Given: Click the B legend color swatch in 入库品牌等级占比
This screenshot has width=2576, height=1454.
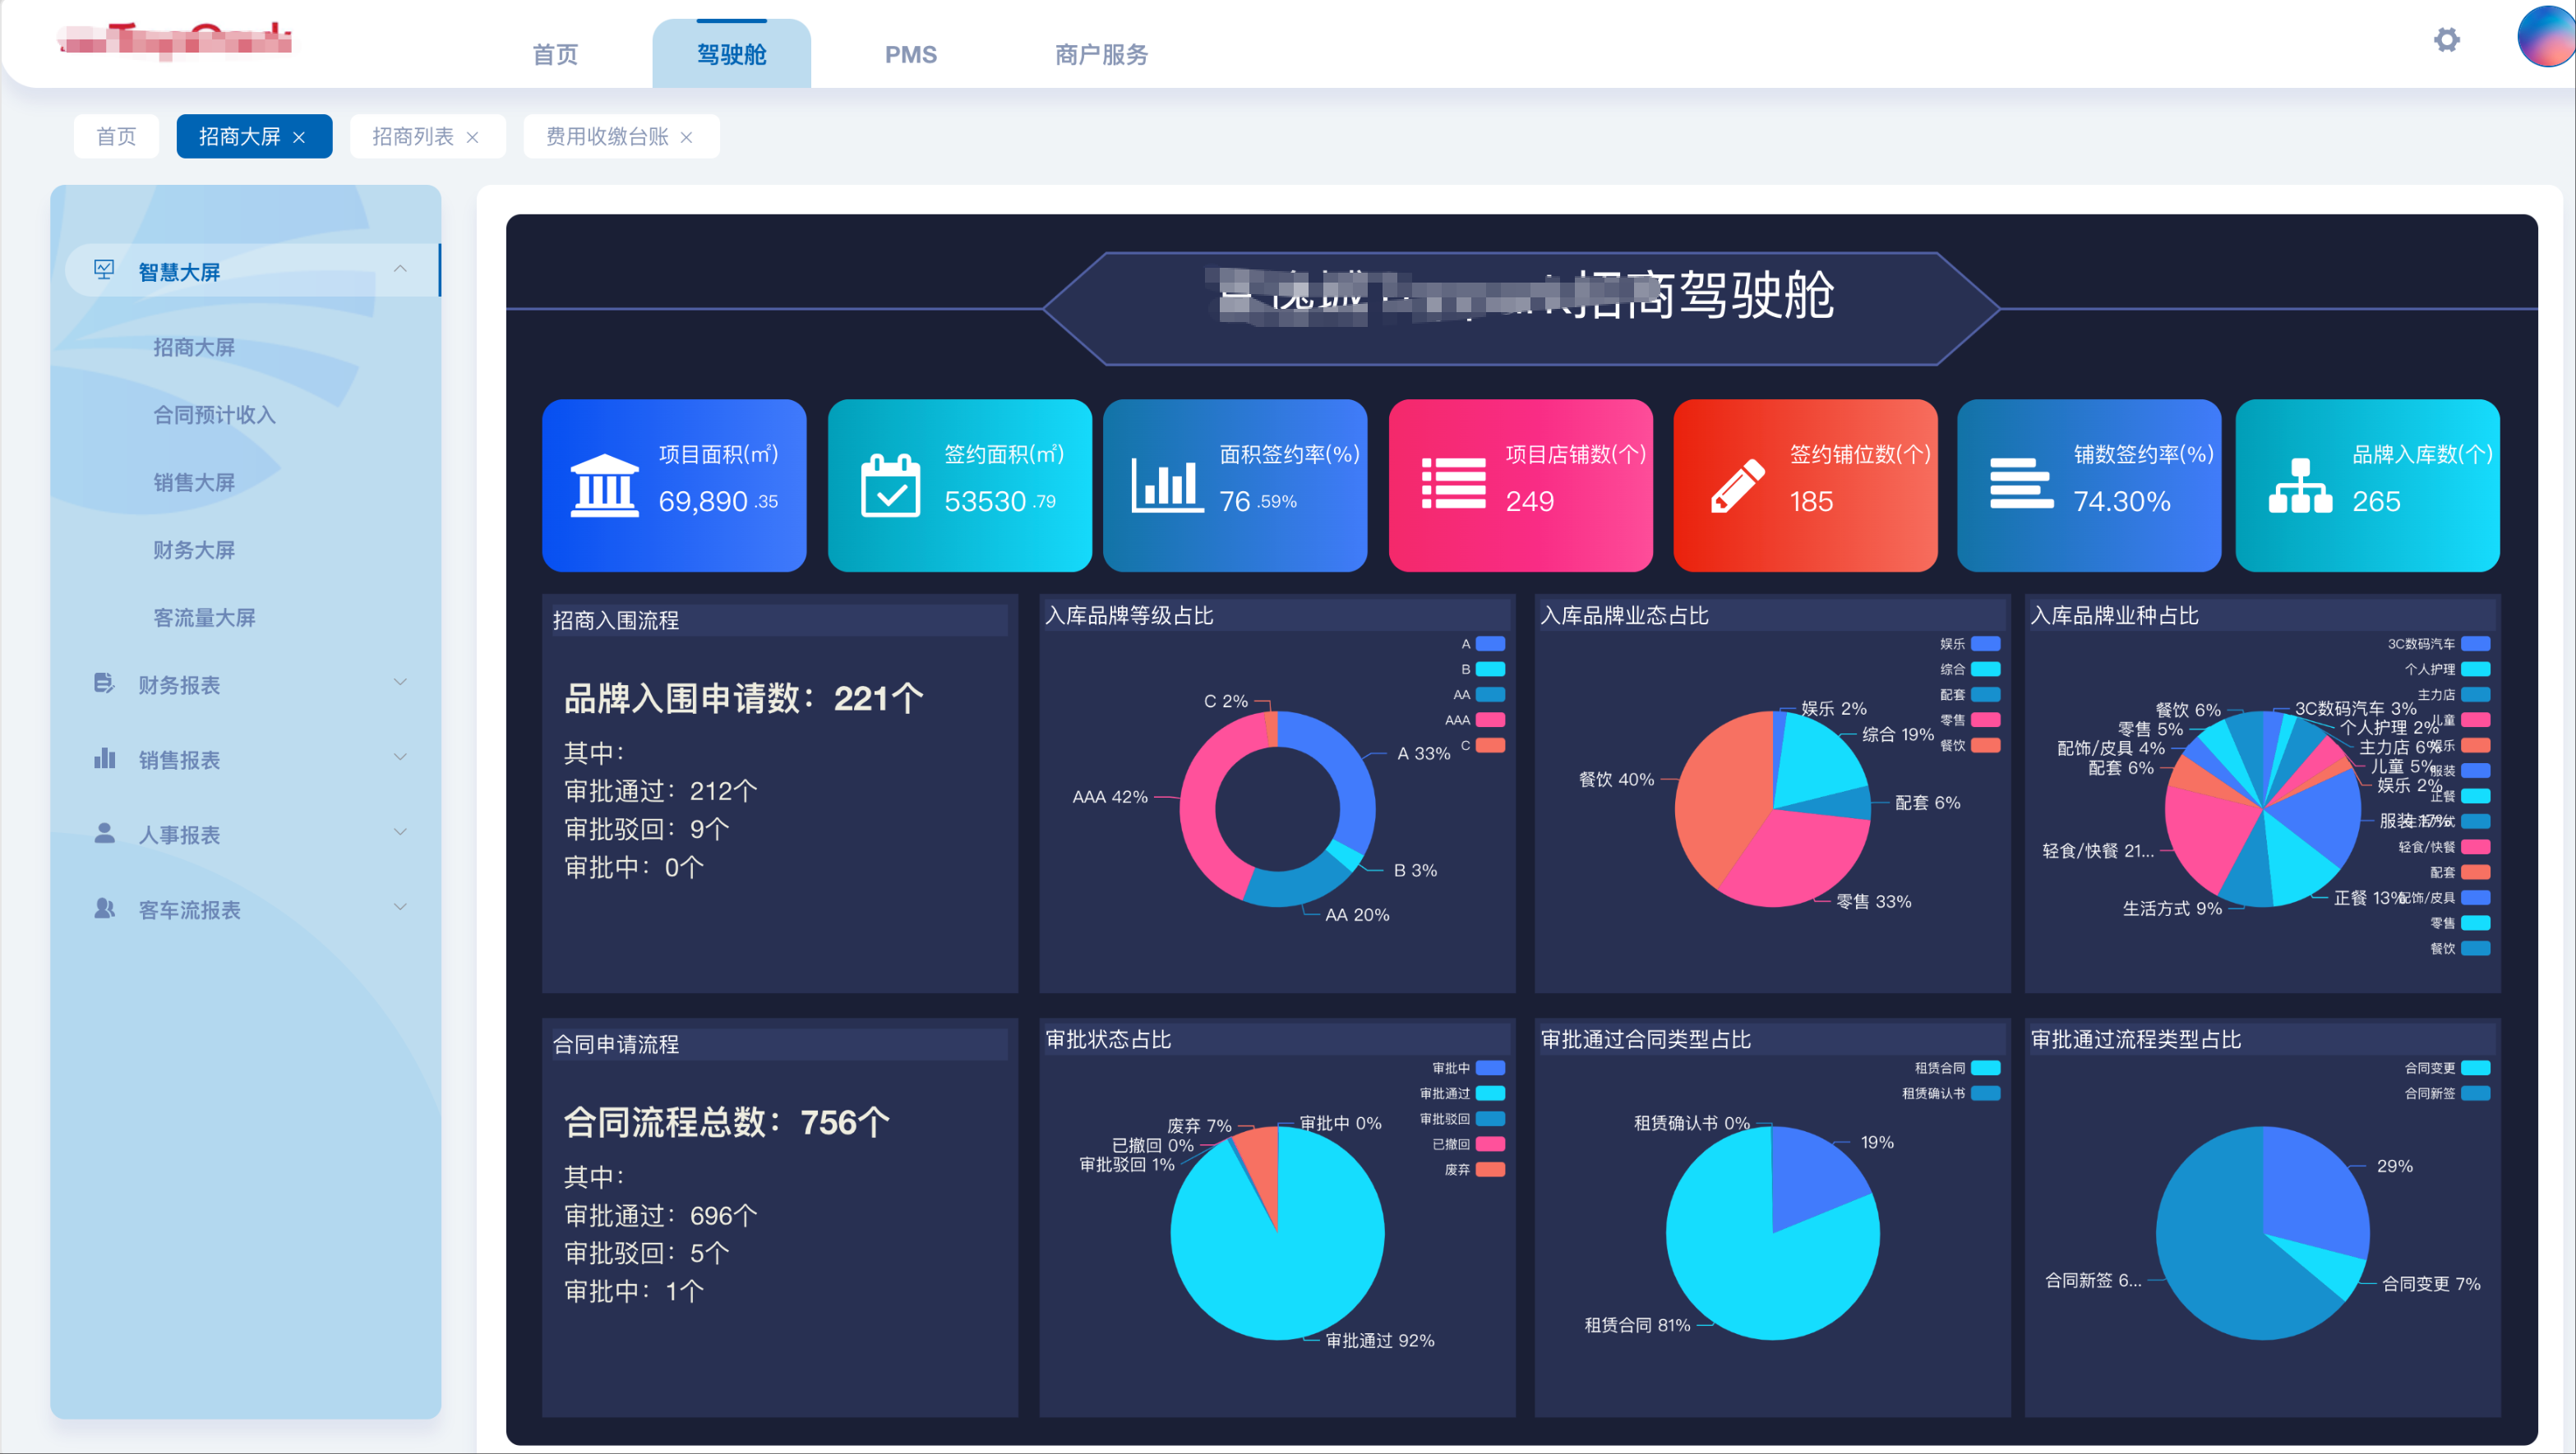Looking at the screenshot, I should [x=1490, y=669].
